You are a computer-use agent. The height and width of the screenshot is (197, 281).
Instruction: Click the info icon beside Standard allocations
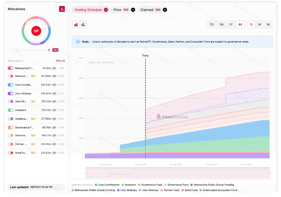click(49, 50)
